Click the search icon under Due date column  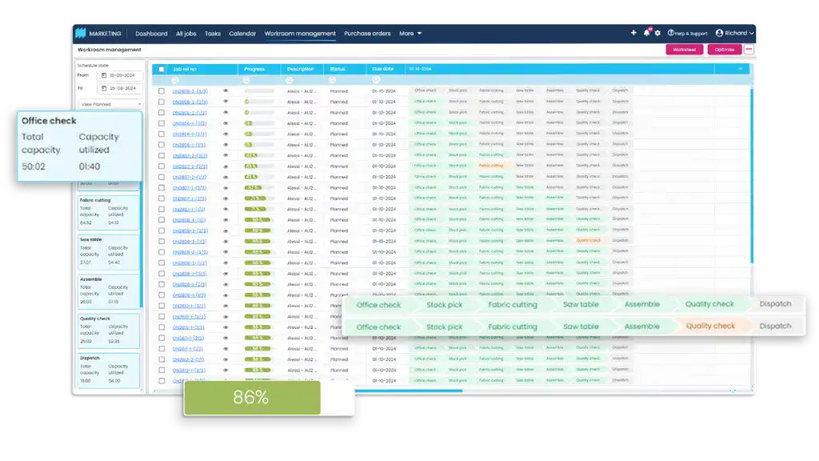point(376,80)
